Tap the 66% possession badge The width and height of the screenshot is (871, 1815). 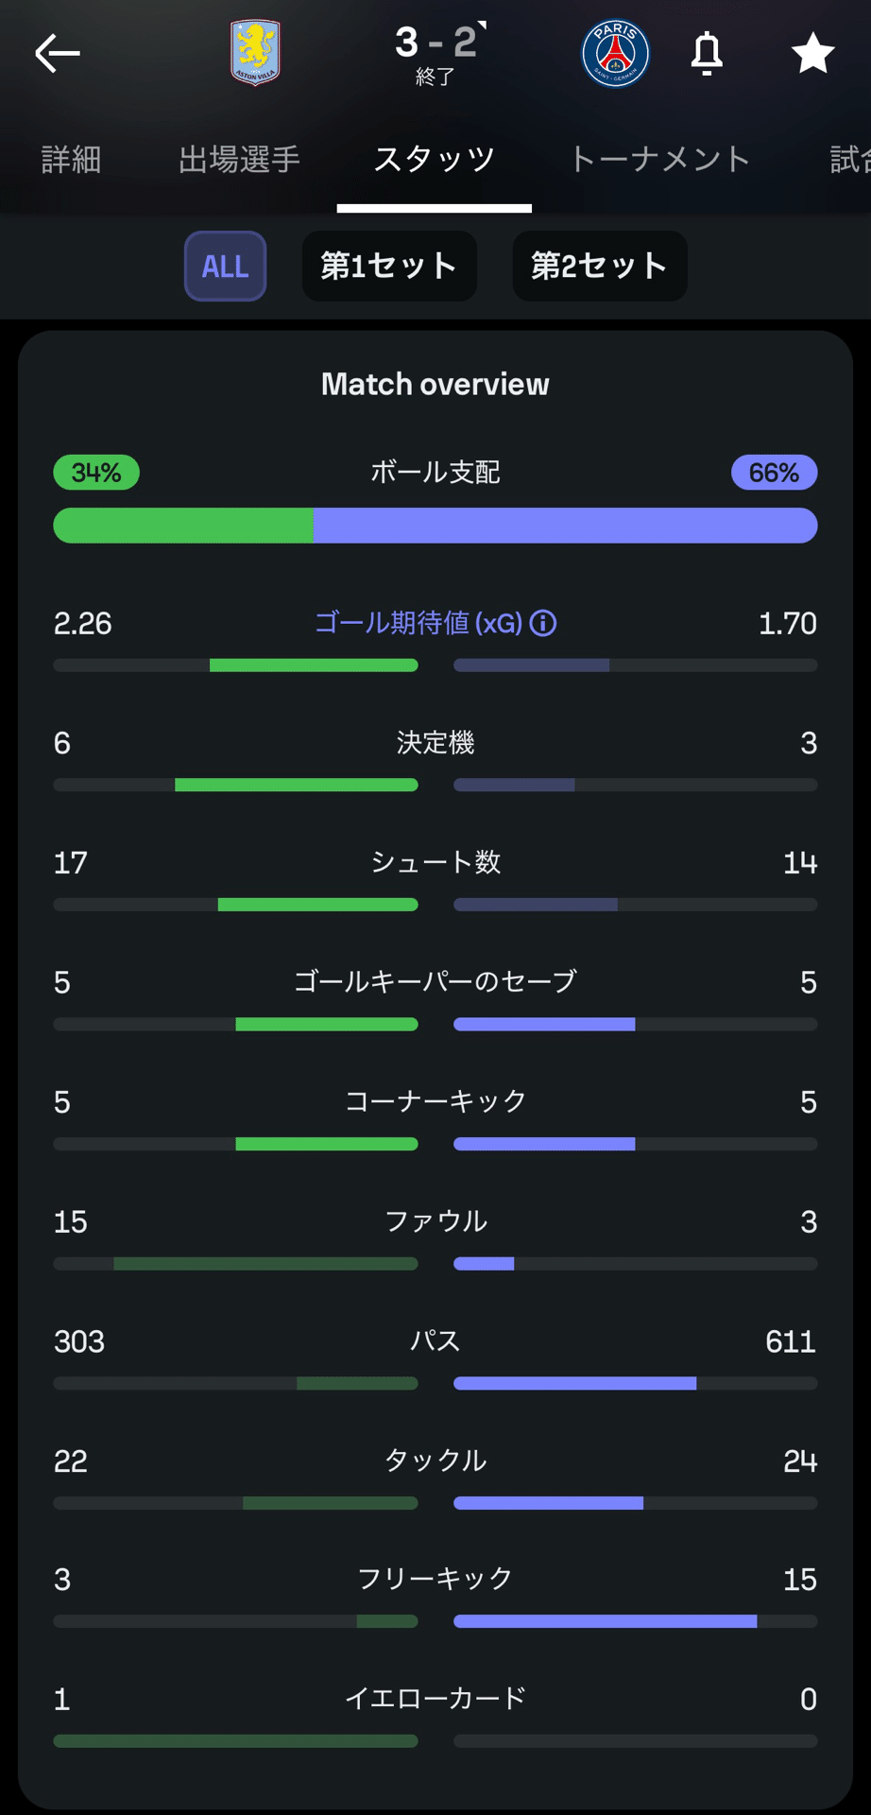pos(775,473)
